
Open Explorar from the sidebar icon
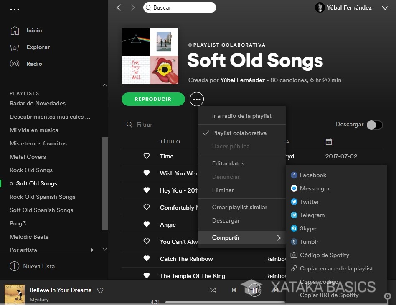pos(15,47)
